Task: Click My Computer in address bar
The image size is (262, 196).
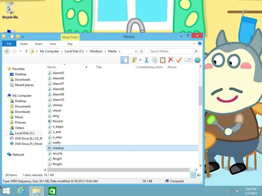Action: 49,51
